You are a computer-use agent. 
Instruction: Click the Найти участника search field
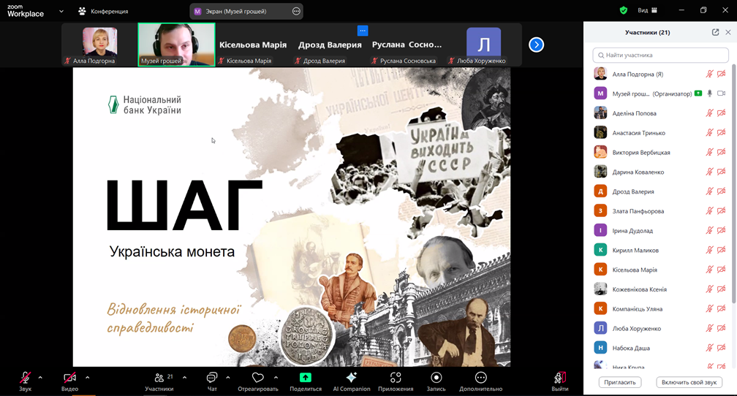tap(660, 55)
